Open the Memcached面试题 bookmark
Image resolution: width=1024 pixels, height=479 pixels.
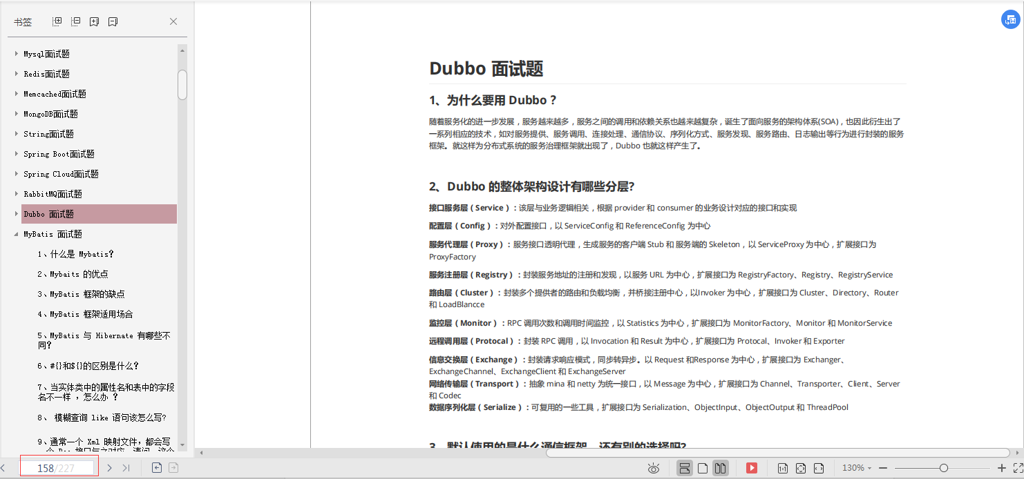(x=55, y=94)
